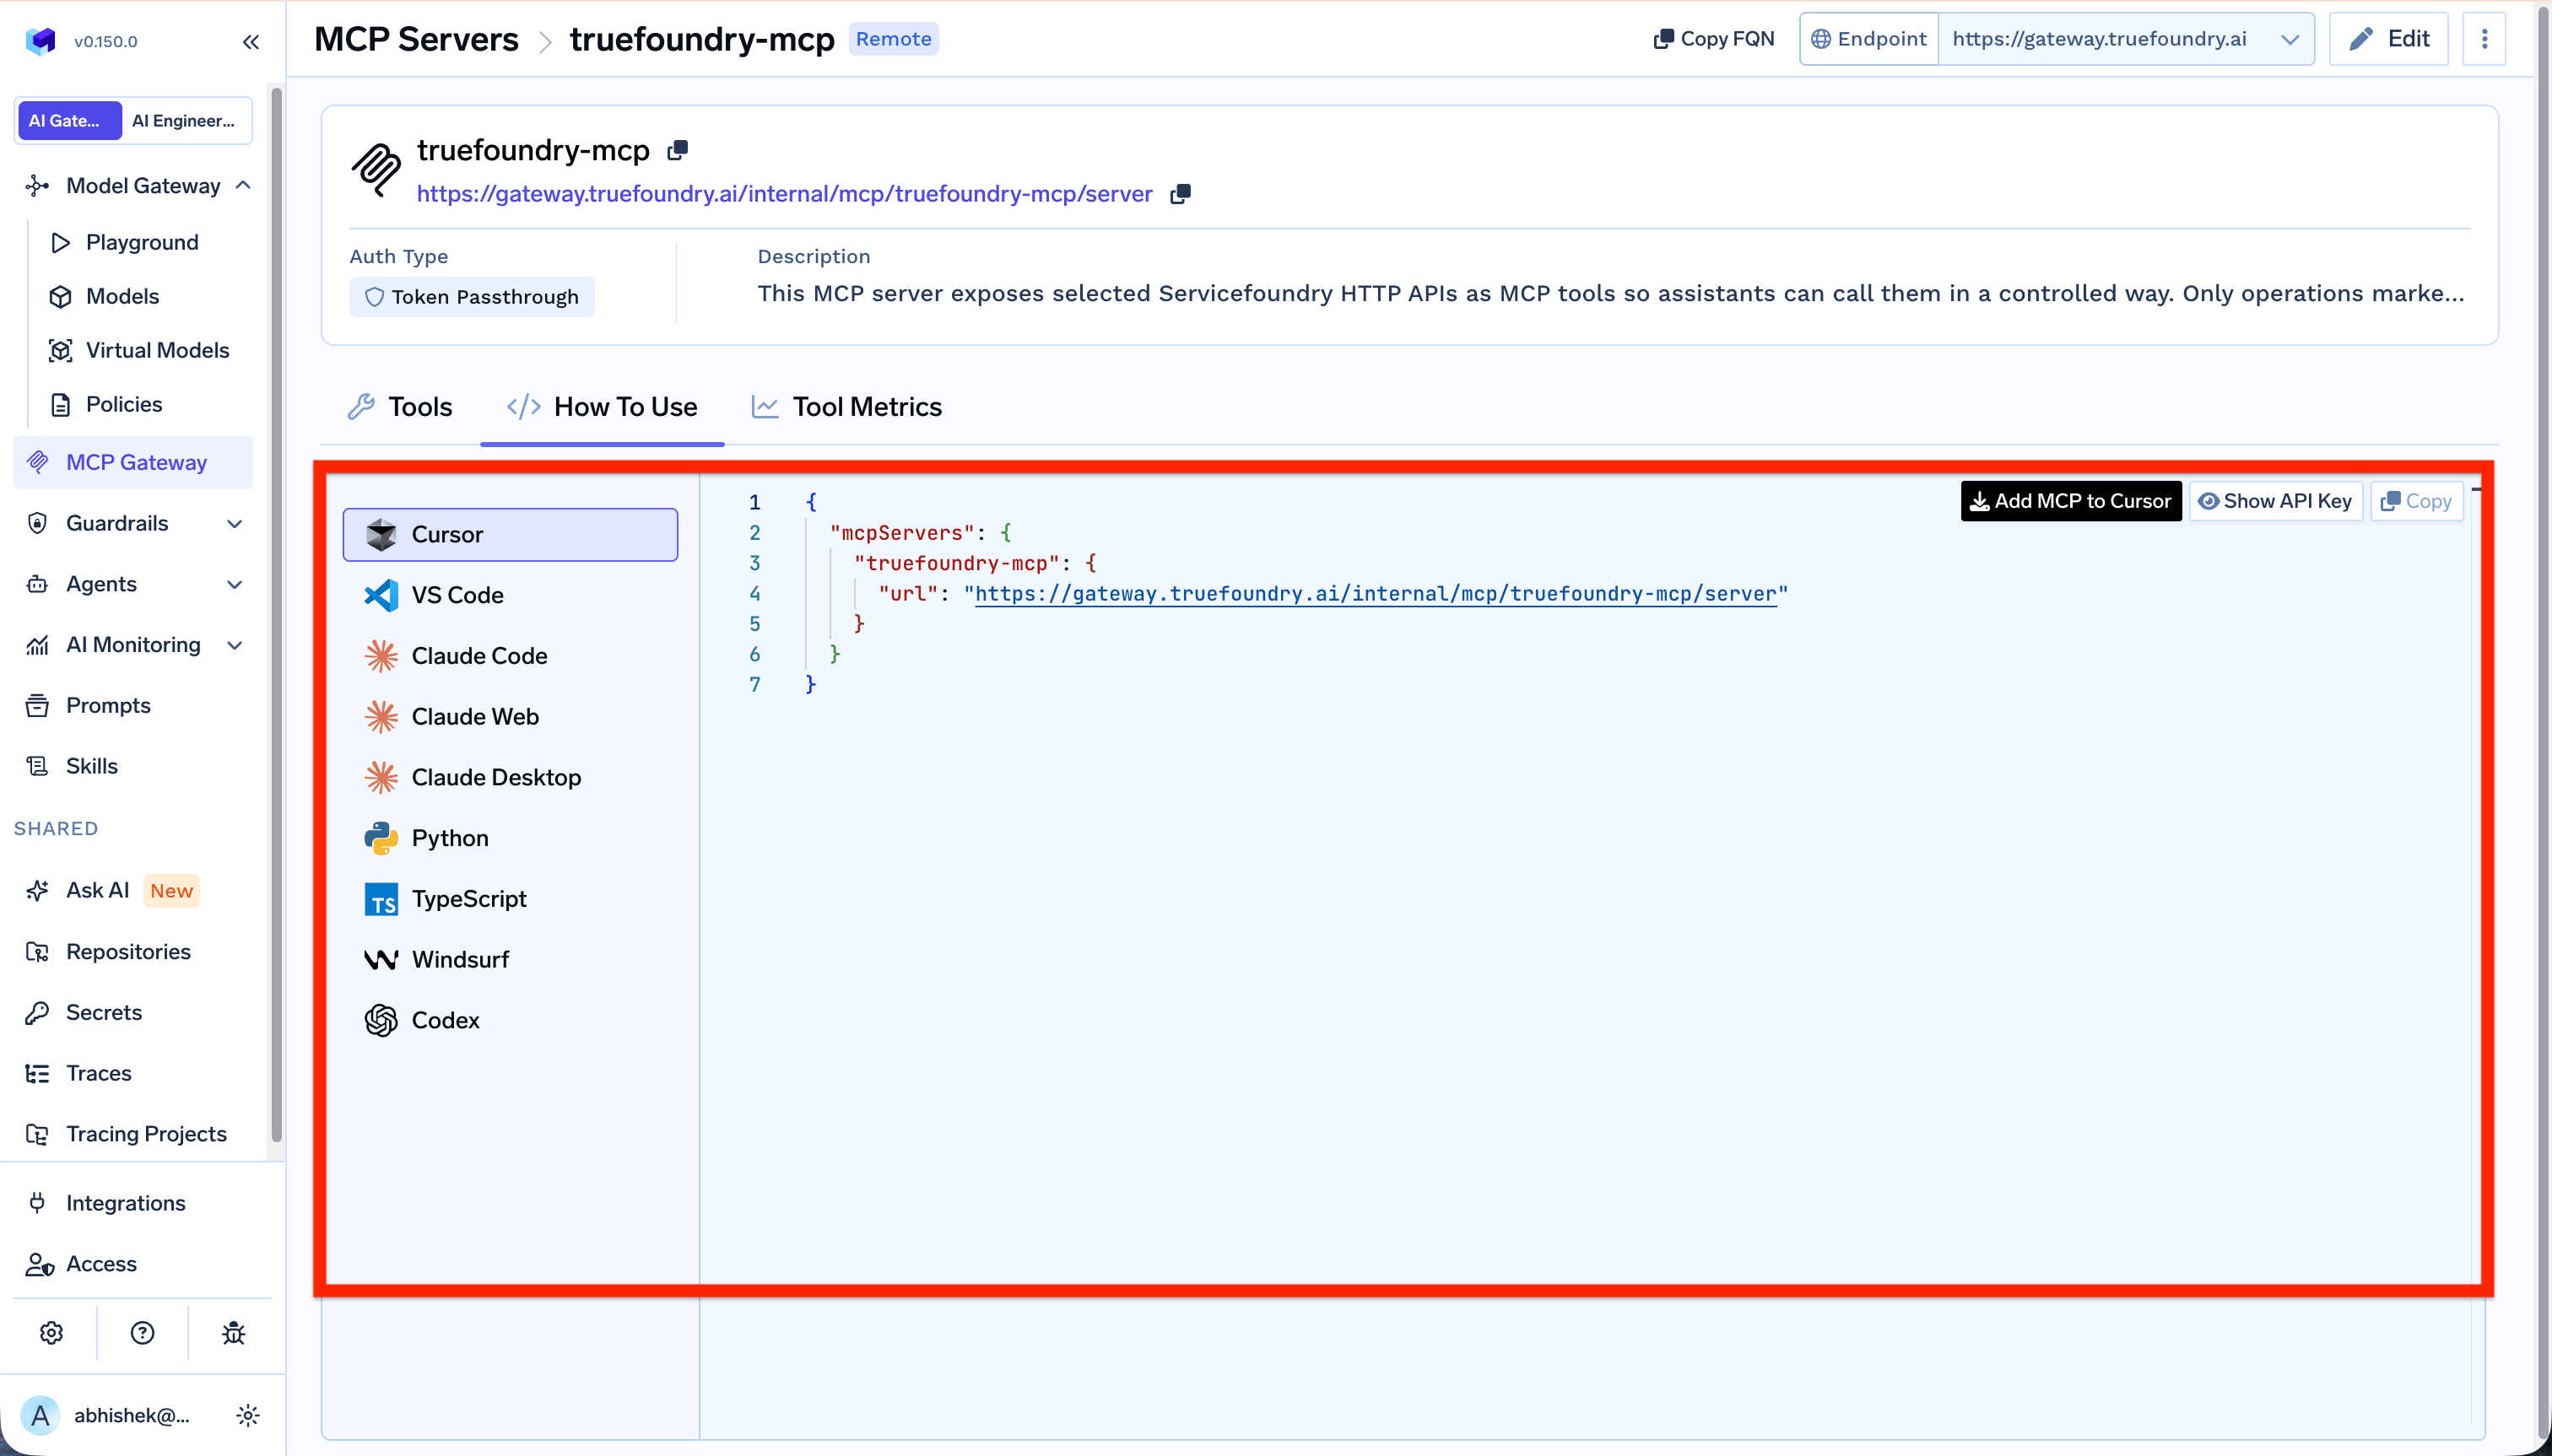Switch to the Tools tab

[400, 407]
